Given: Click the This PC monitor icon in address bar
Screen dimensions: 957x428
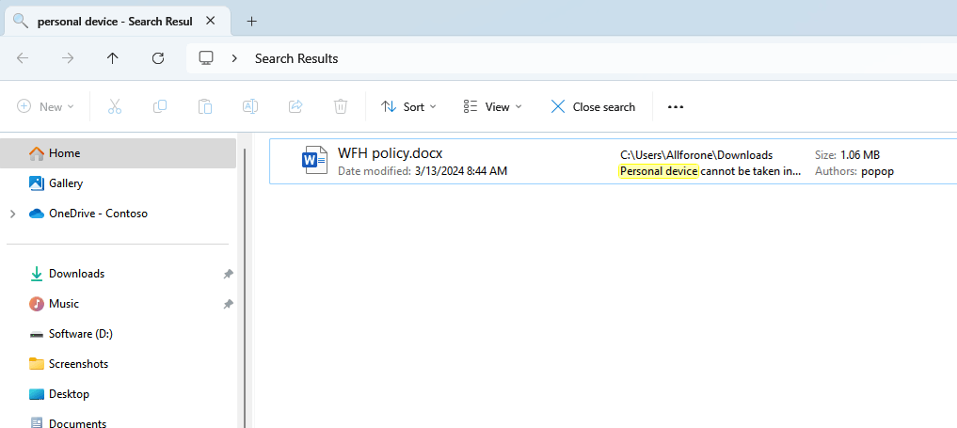Looking at the screenshot, I should tap(206, 58).
